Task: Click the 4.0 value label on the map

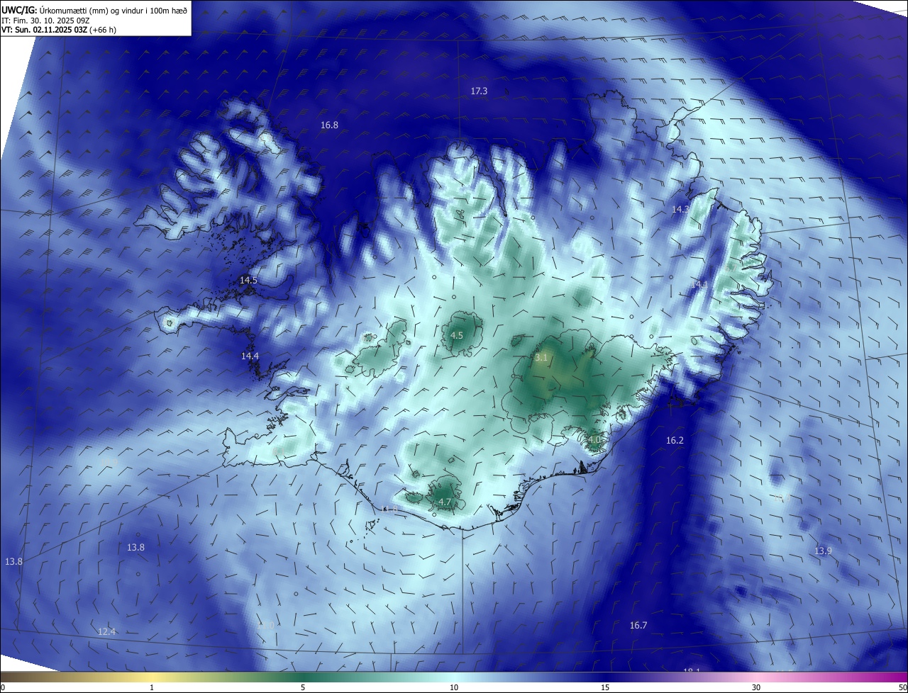Action: (x=594, y=439)
